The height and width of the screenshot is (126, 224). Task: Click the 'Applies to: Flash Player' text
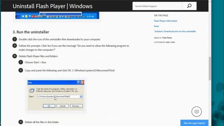point(163,38)
